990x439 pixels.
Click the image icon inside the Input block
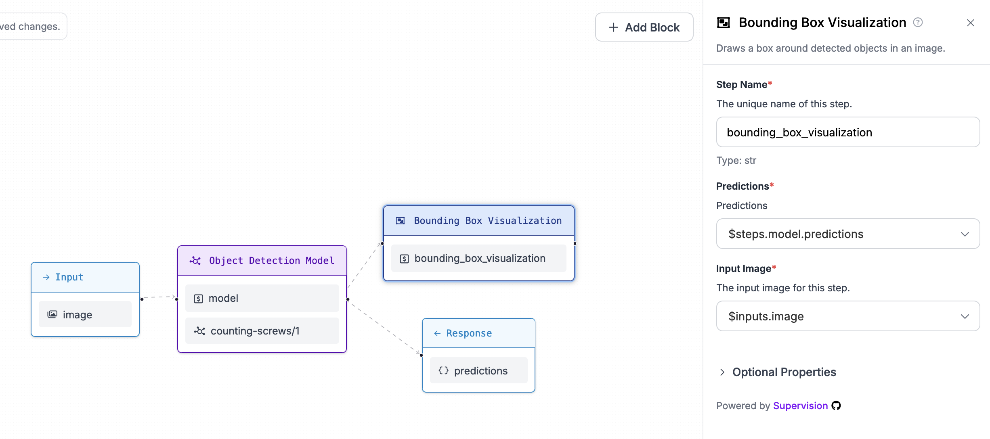tap(52, 314)
